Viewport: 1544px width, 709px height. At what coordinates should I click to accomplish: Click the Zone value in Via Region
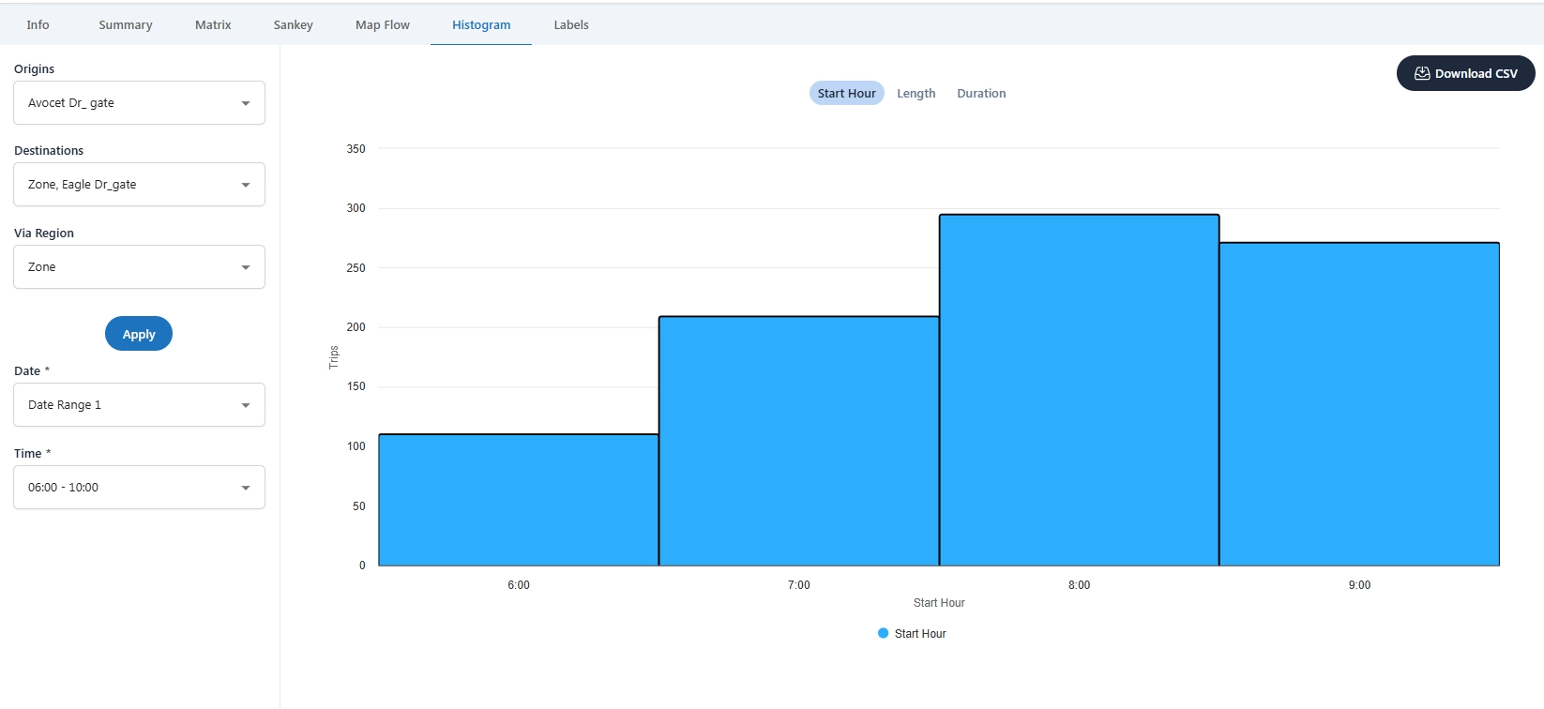[x=41, y=267]
